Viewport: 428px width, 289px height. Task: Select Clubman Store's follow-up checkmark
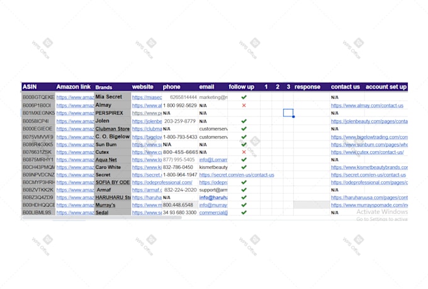(x=244, y=128)
